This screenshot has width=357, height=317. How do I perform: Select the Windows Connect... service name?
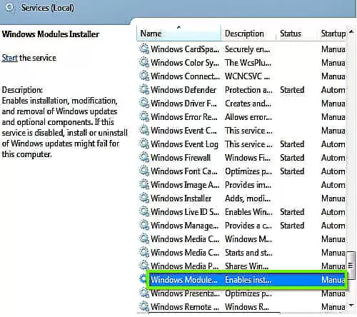click(185, 76)
